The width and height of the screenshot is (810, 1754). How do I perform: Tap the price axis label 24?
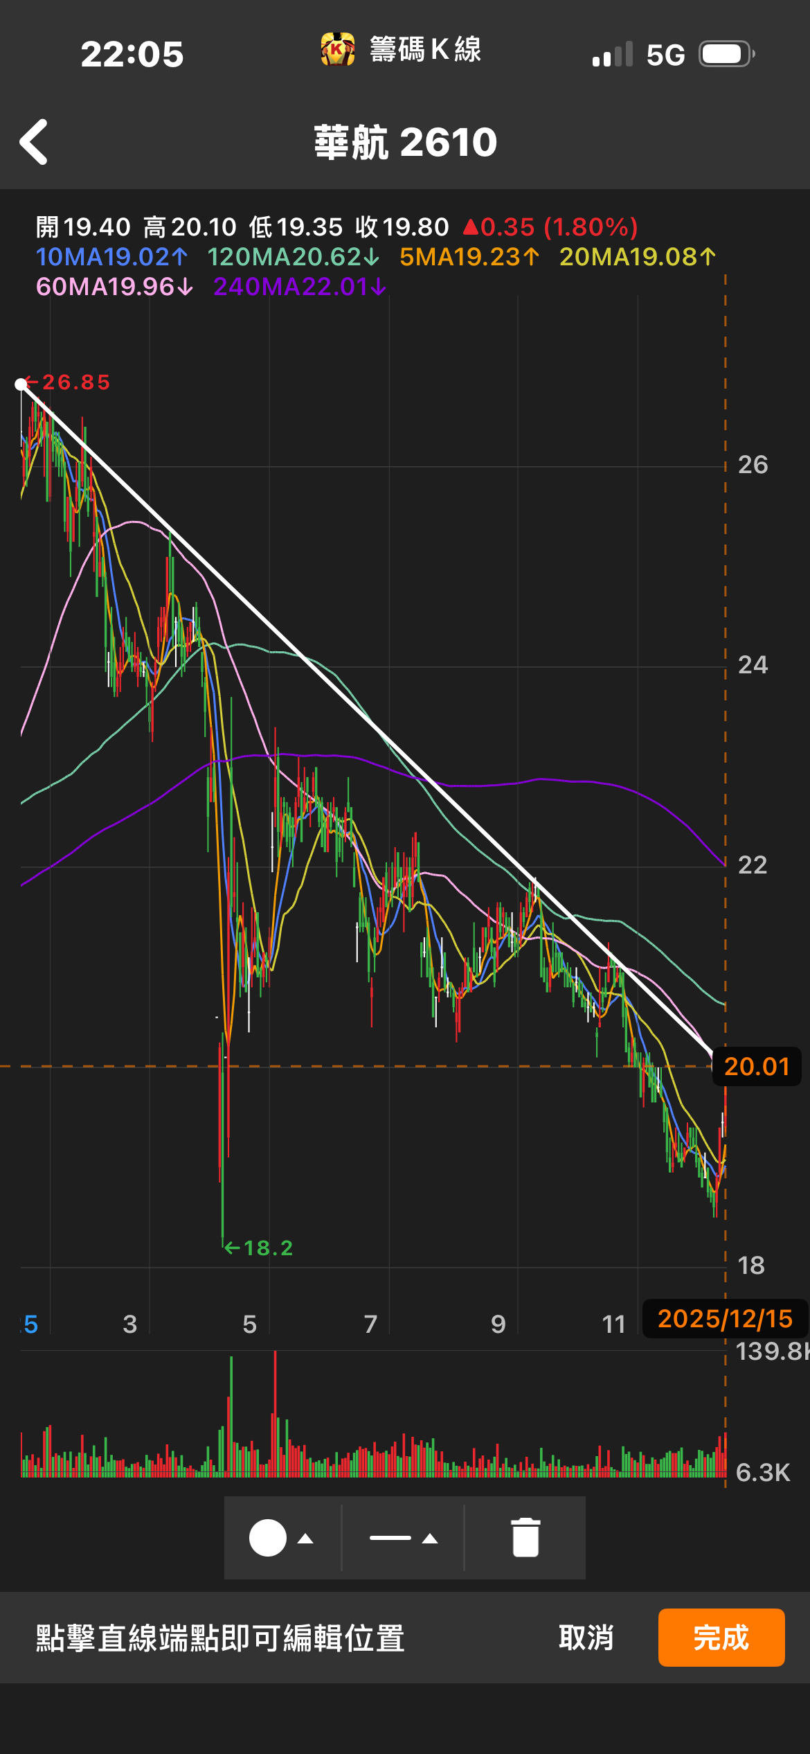pos(753,665)
